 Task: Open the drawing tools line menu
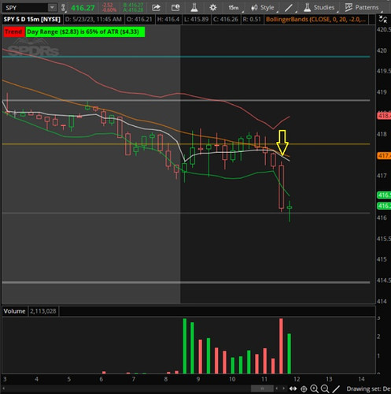(290, 8)
